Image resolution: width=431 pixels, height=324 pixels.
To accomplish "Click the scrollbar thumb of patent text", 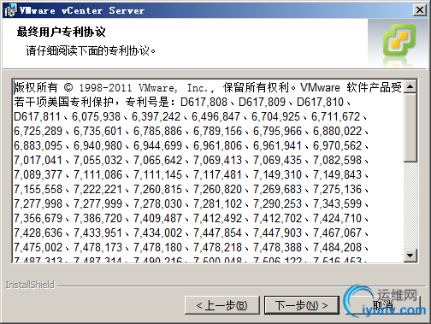I will click(x=410, y=127).
